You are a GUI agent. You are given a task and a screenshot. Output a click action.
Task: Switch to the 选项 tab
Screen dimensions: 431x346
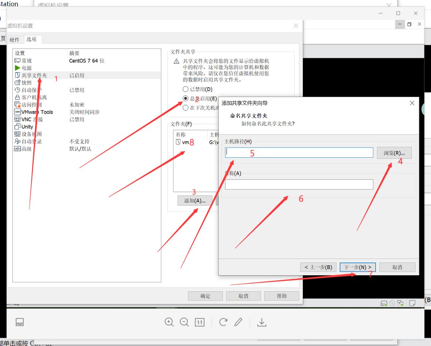tap(32, 39)
